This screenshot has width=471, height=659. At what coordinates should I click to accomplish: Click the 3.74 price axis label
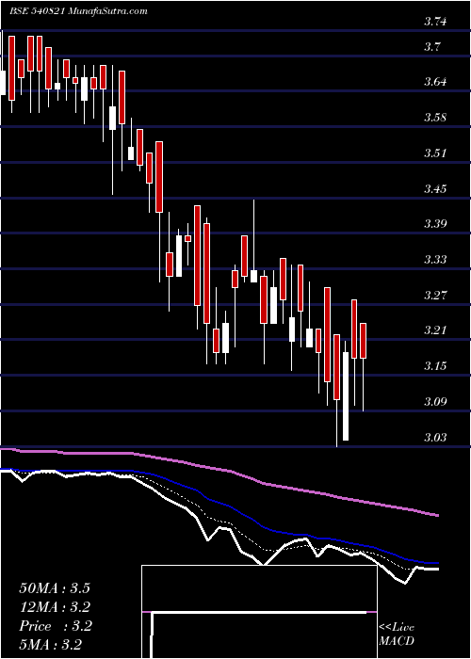(x=435, y=22)
